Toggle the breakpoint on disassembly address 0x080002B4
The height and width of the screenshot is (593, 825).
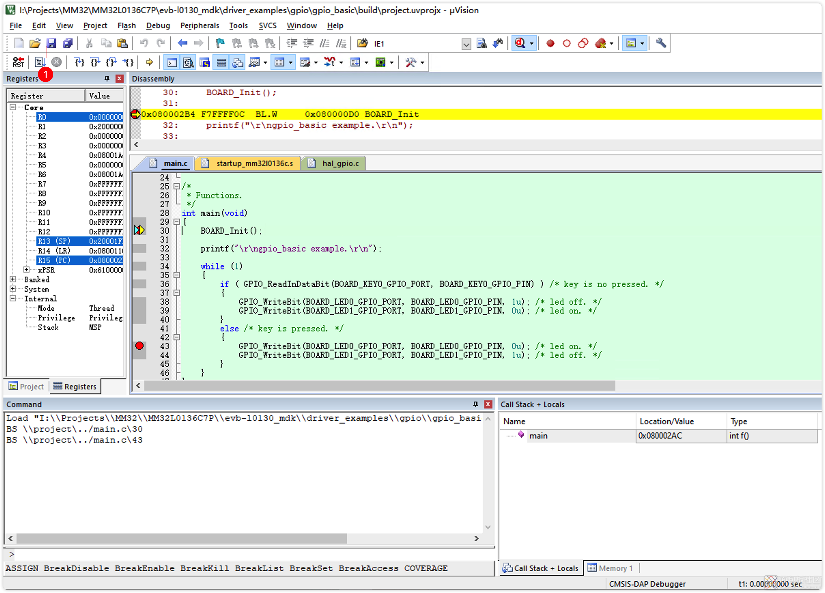click(x=135, y=114)
